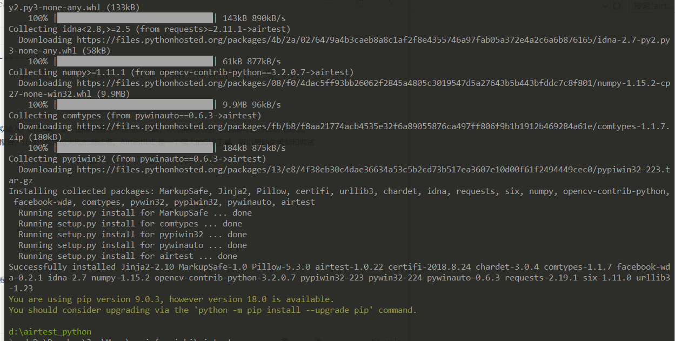Click the d:\airtest_python prompt line

click(50, 332)
